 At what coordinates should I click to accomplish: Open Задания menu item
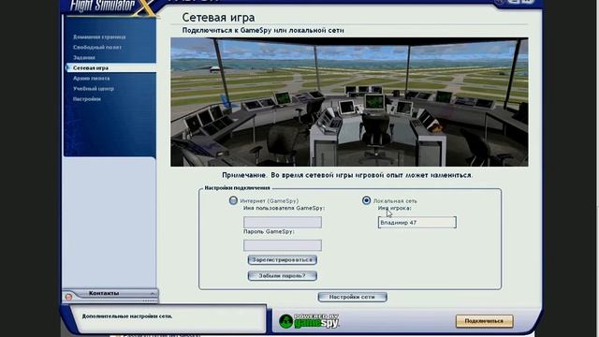pyautogui.click(x=84, y=58)
